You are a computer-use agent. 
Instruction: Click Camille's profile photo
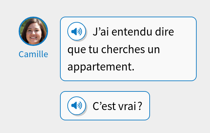[33, 31]
